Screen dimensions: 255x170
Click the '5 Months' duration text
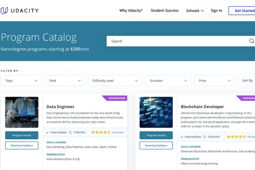pos(80,132)
